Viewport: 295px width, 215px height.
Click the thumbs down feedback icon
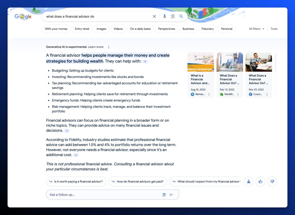(x=272, y=181)
